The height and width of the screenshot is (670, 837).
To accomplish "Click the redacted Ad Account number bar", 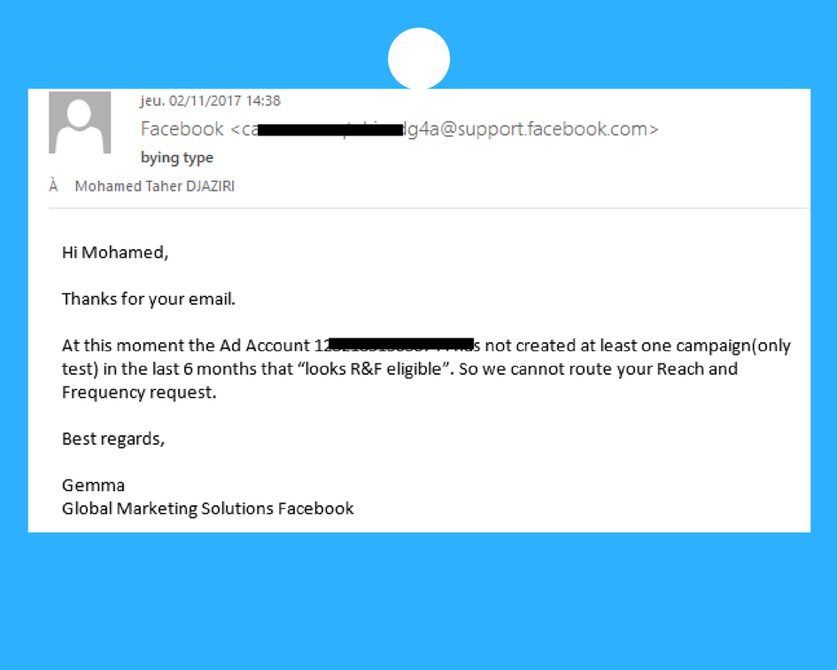I will point(399,344).
